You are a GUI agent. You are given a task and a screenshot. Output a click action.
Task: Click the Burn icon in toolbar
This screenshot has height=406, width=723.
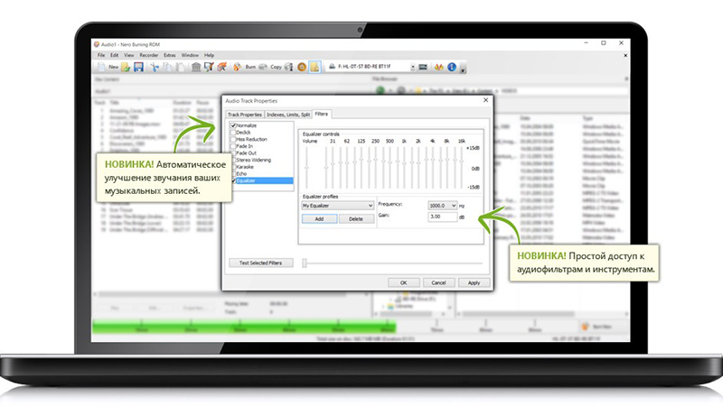click(239, 67)
